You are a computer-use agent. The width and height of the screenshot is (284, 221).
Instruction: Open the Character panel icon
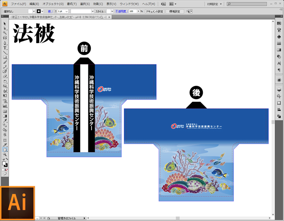[279, 63]
